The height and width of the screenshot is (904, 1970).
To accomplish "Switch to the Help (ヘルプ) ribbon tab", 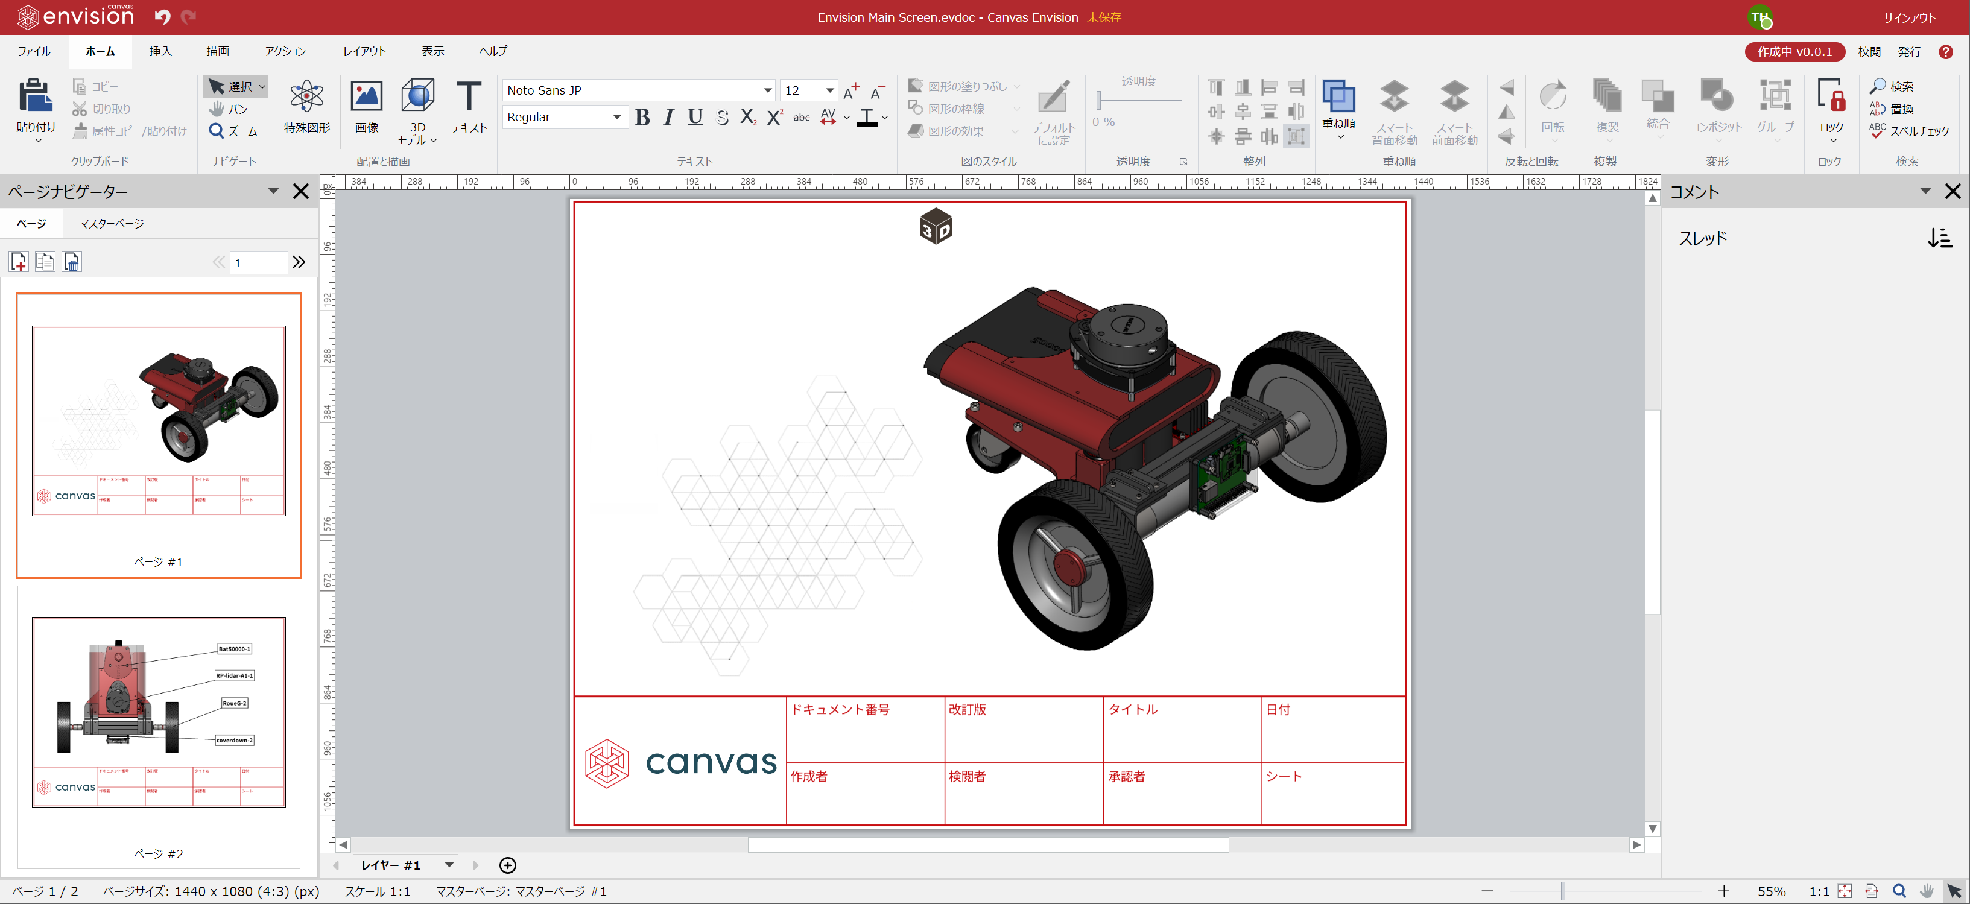I will click(x=493, y=51).
